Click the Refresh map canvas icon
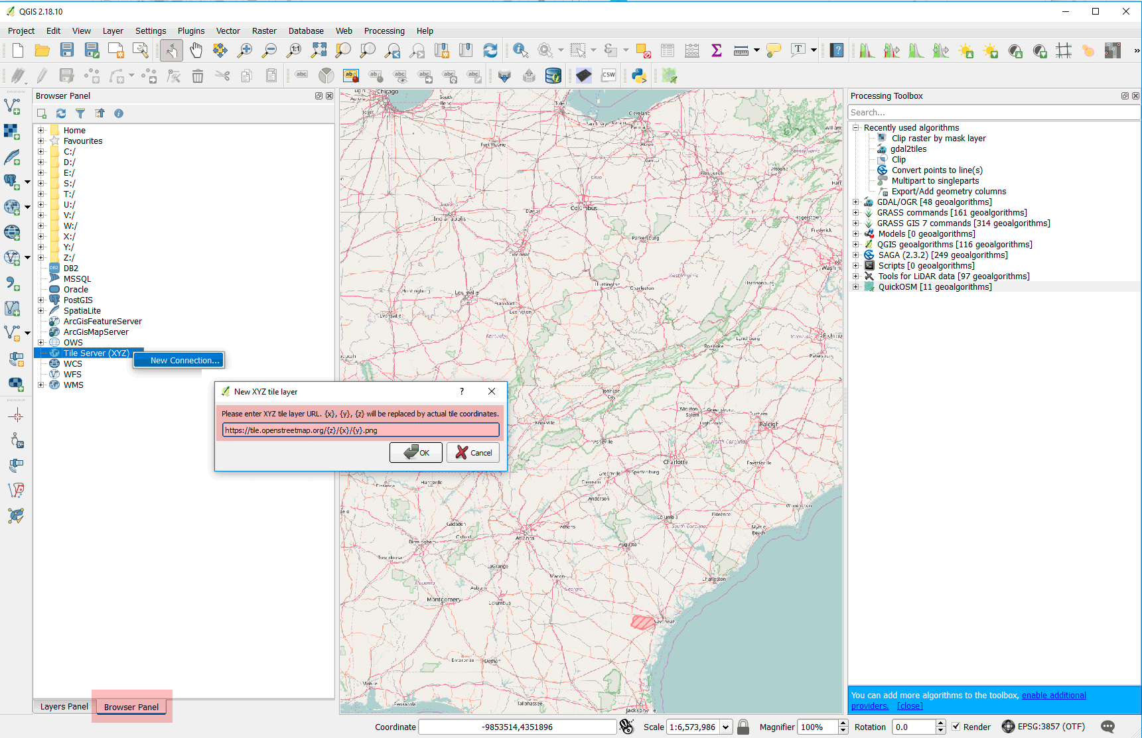The height and width of the screenshot is (738, 1142). click(490, 50)
